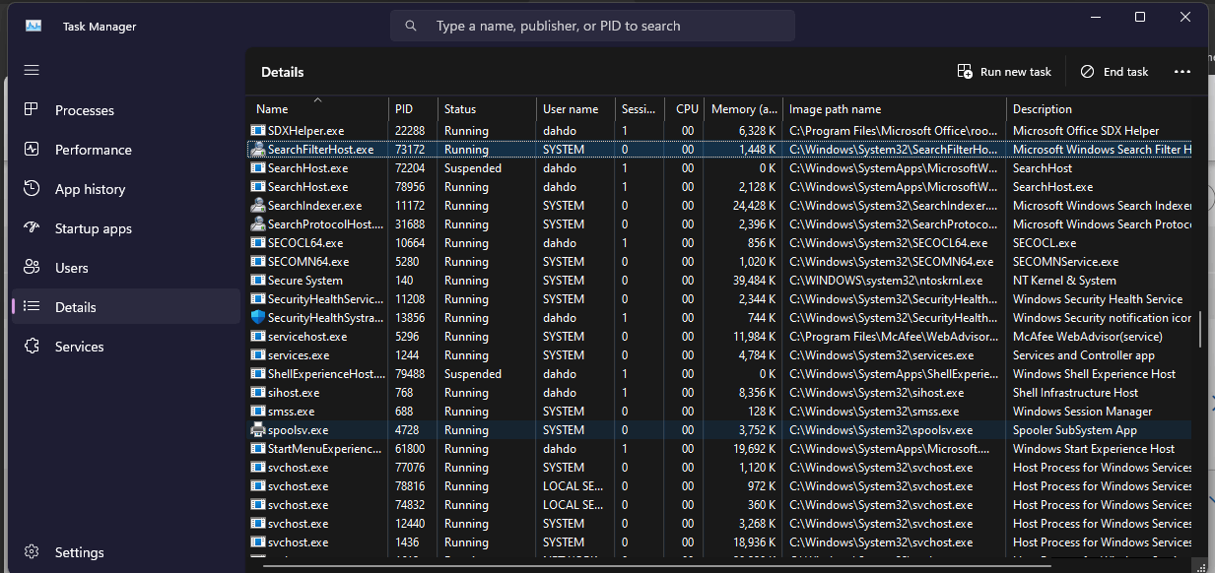Switch to the Details tab
Image resolution: width=1215 pixels, height=573 pixels.
(125, 307)
